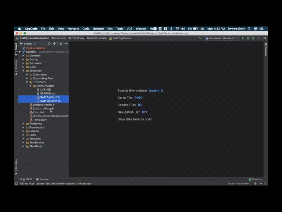Screen dimensions: 282x212
Task: Open macOS Notification Center icon
Action: coord(261,29)
